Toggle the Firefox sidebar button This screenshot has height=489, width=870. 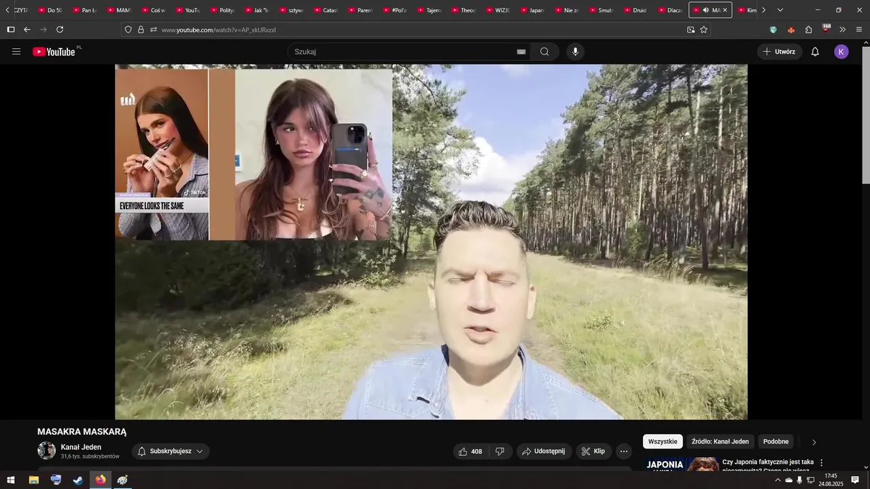pyautogui.click(x=11, y=30)
